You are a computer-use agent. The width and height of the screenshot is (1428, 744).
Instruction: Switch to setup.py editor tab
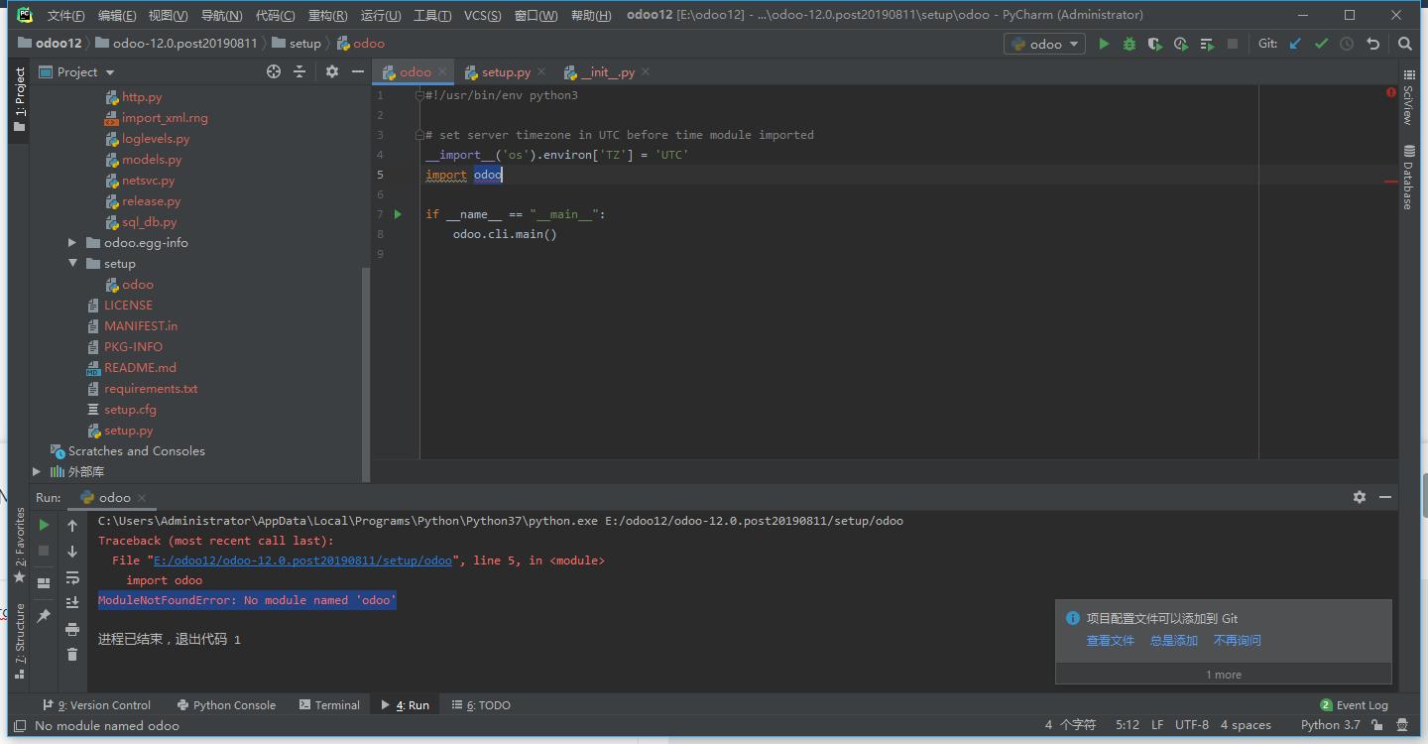tap(506, 72)
